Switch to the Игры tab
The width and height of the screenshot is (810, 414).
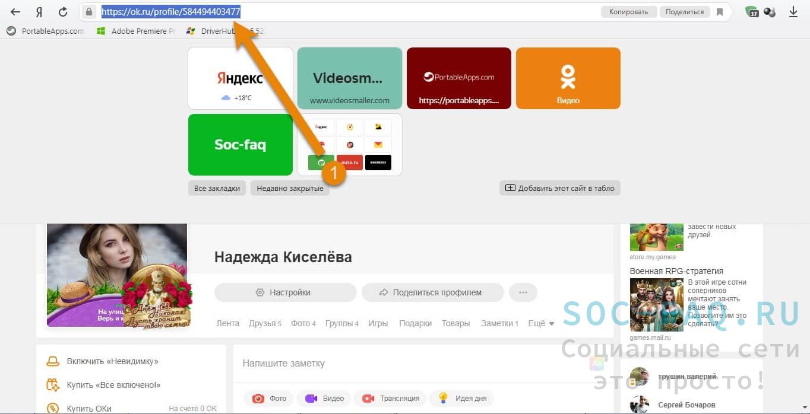378,323
